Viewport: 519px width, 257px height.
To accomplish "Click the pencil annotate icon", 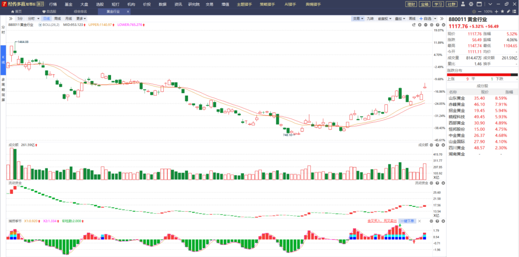I will click(508, 11).
